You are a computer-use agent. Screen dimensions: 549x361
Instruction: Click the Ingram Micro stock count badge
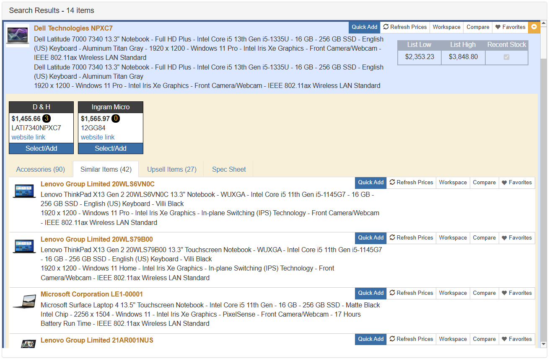coord(116,119)
